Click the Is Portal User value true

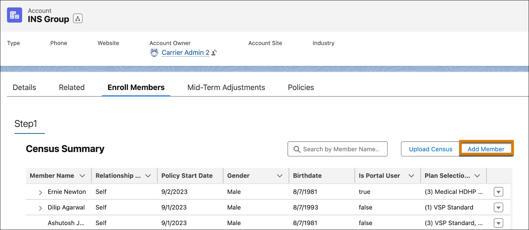click(364, 192)
